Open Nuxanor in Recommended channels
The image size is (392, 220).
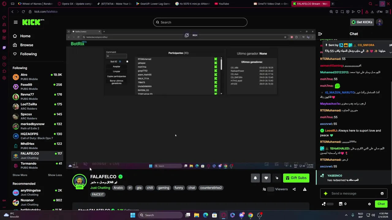(37, 202)
